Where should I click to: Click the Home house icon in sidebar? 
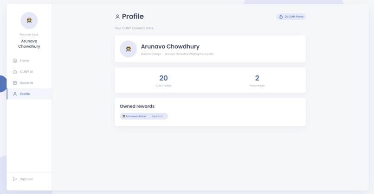tap(15, 61)
